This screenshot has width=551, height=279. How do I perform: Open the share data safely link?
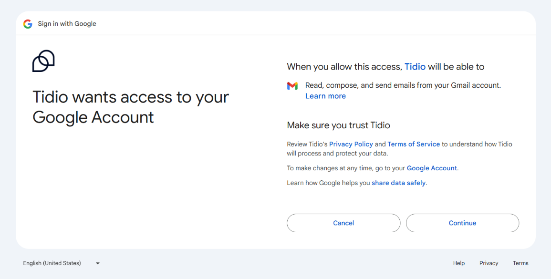[399, 183]
